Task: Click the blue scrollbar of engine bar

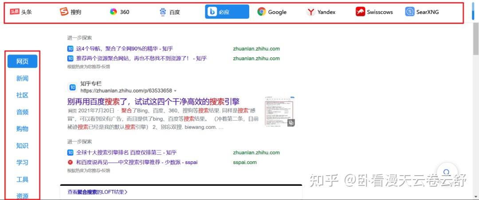Action: [473, 11]
